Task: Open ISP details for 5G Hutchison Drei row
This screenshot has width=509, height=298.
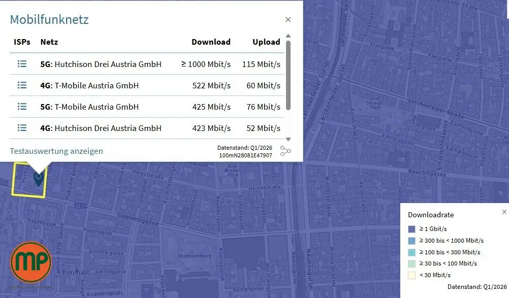Action: [x=22, y=64]
